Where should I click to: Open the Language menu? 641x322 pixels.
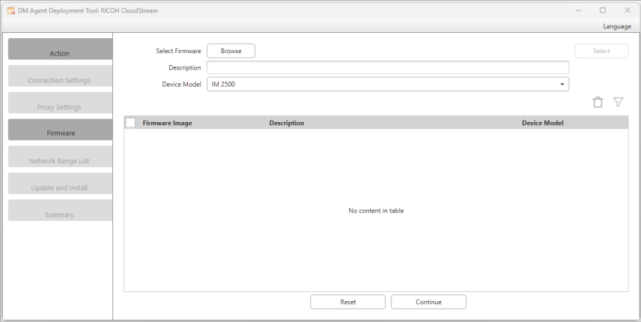pos(616,26)
